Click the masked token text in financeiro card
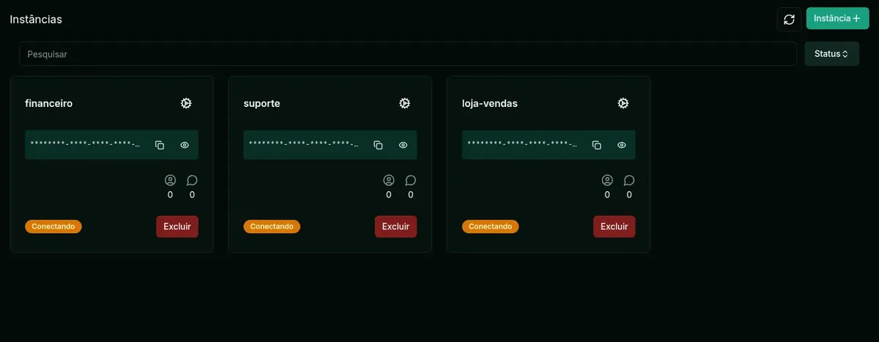 [85, 145]
